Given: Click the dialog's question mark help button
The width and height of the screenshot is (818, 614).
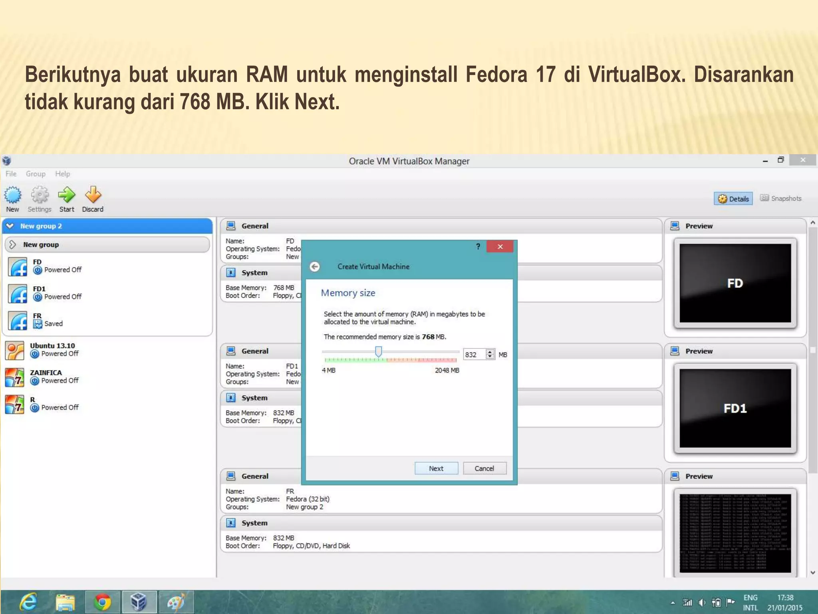Looking at the screenshot, I should (478, 247).
